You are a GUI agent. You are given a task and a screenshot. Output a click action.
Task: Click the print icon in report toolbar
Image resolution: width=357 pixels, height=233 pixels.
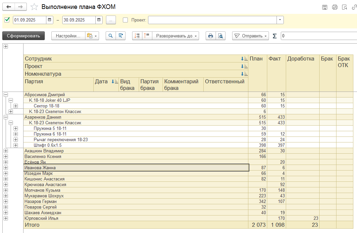210,36
